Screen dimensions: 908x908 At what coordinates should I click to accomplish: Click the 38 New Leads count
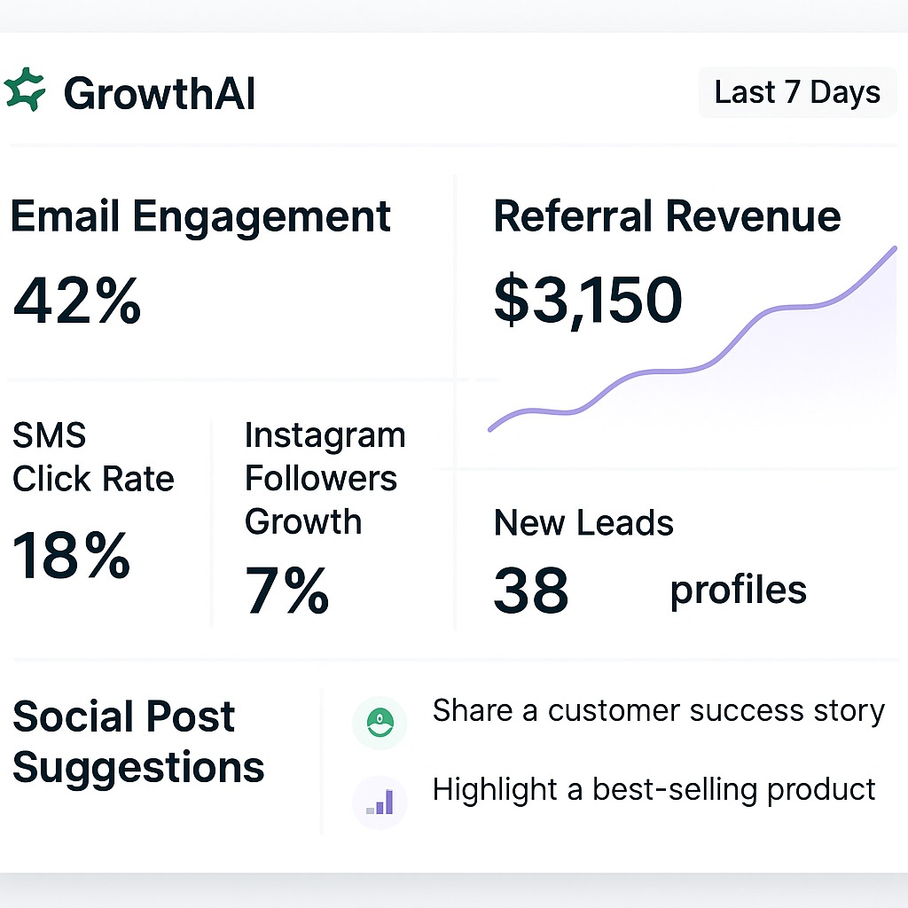(530, 588)
